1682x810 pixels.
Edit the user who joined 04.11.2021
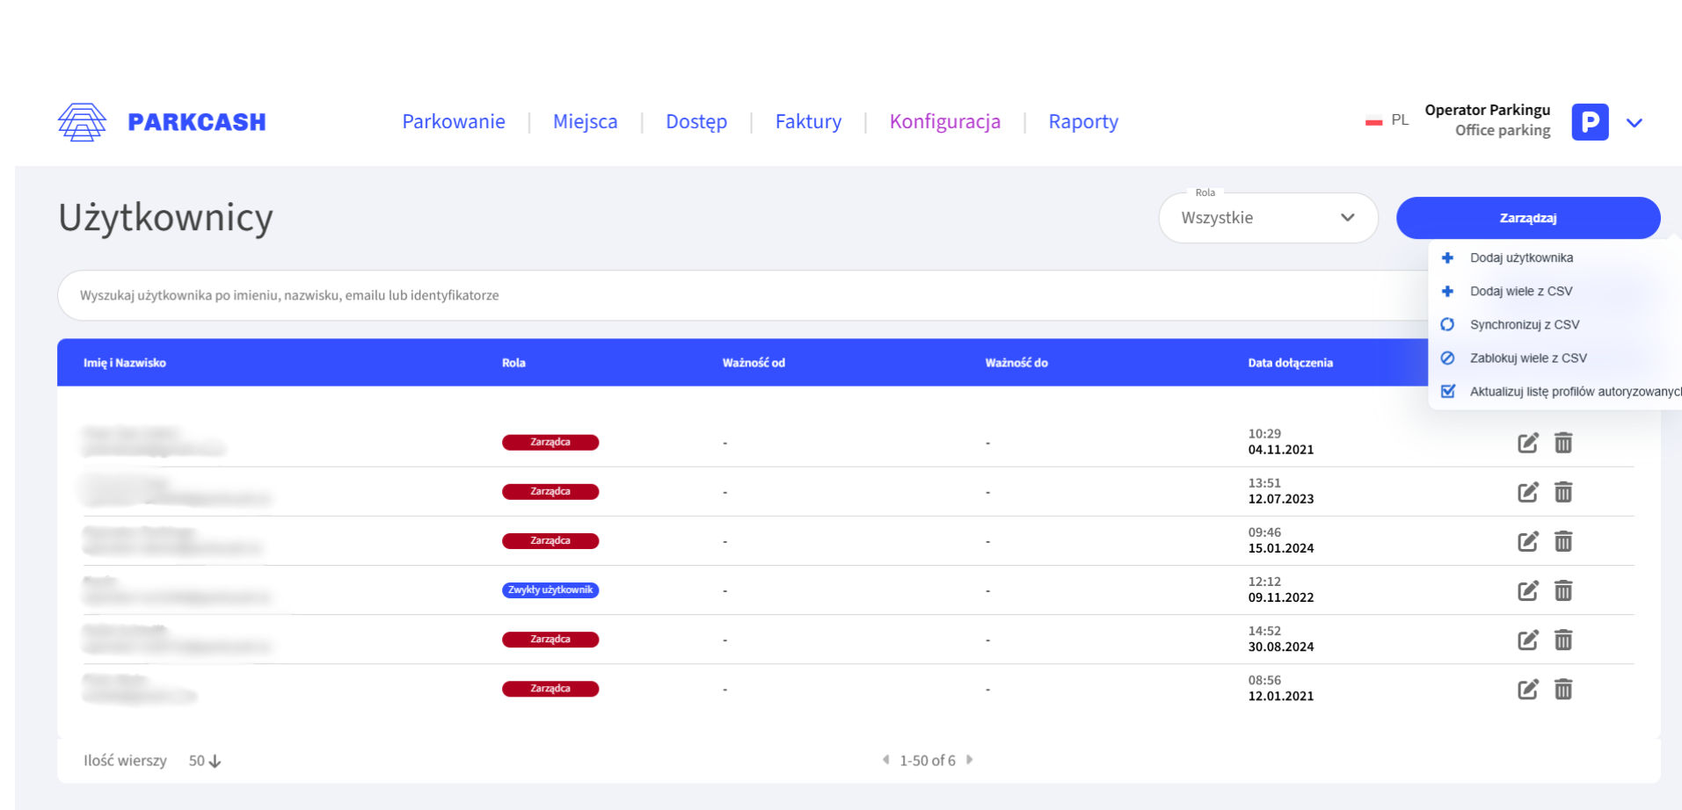click(x=1527, y=443)
